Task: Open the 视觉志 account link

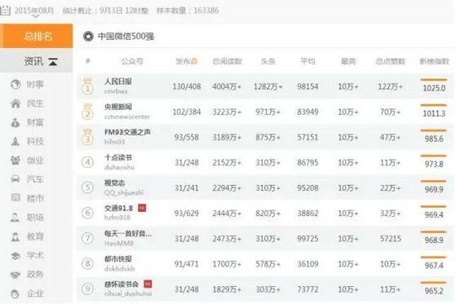Action: pos(115,183)
